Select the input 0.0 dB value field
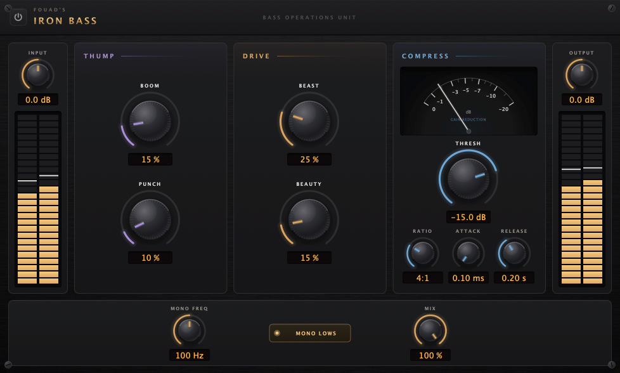Image resolution: width=620 pixels, height=373 pixels. tap(38, 100)
